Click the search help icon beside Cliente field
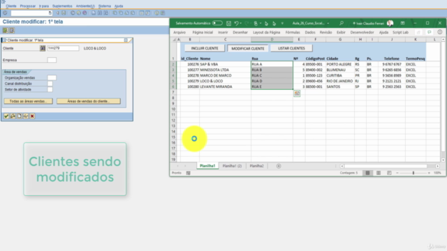Screen dimensions: 447x251 (x=43, y=48)
